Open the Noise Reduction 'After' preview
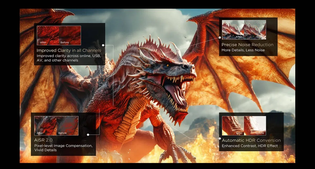This screenshot has height=169, width=315. [233, 30]
